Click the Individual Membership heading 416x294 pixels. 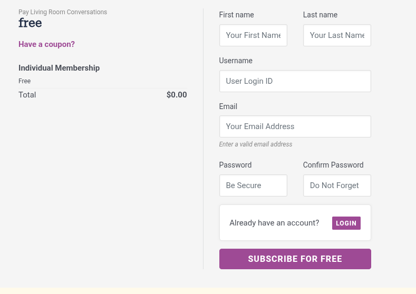pos(59,68)
